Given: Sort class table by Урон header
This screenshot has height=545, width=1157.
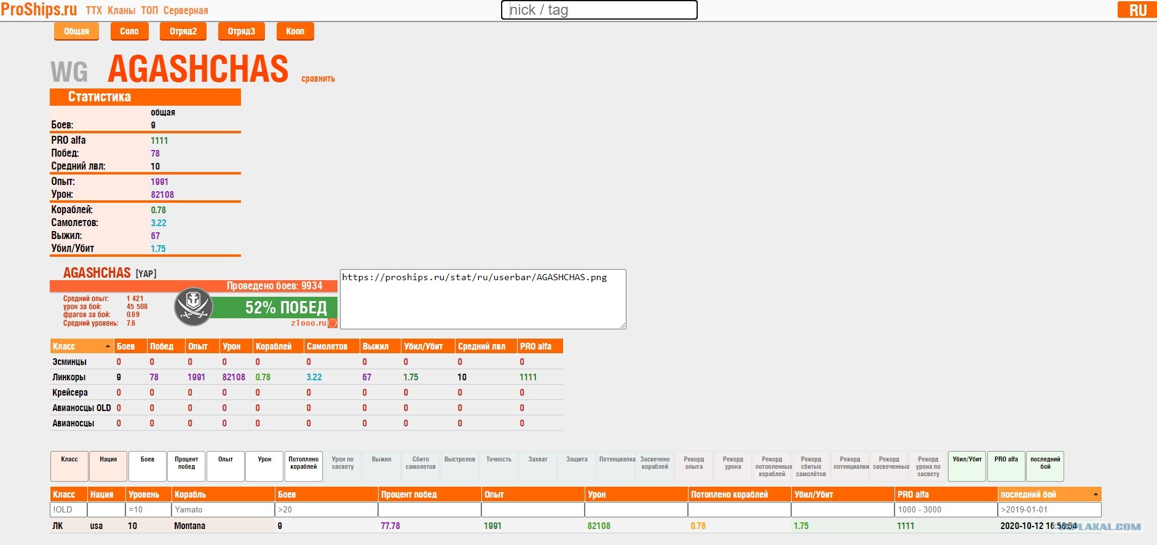Looking at the screenshot, I should pos(236,347).
